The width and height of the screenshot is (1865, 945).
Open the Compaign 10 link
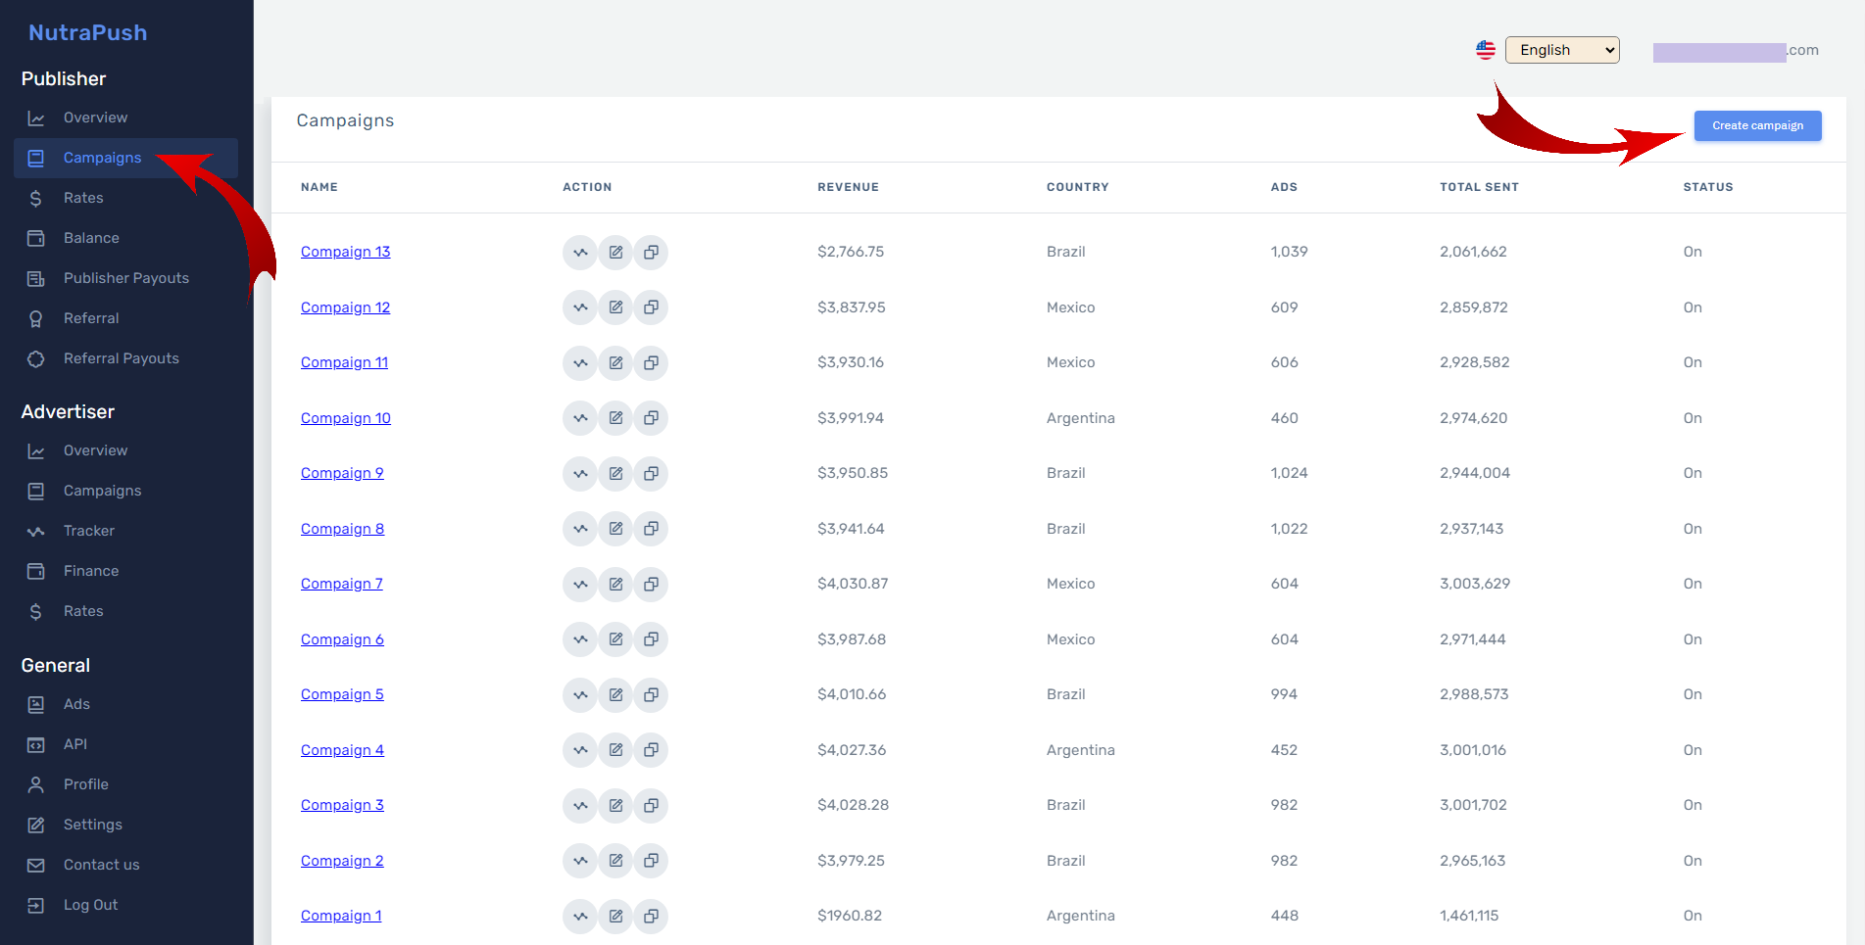345,418
